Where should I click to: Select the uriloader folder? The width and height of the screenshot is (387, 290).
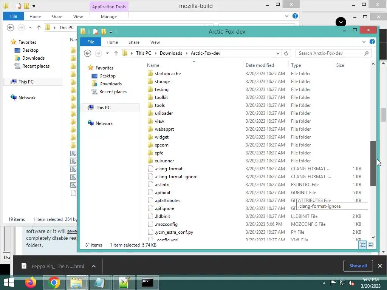point(164,113)
